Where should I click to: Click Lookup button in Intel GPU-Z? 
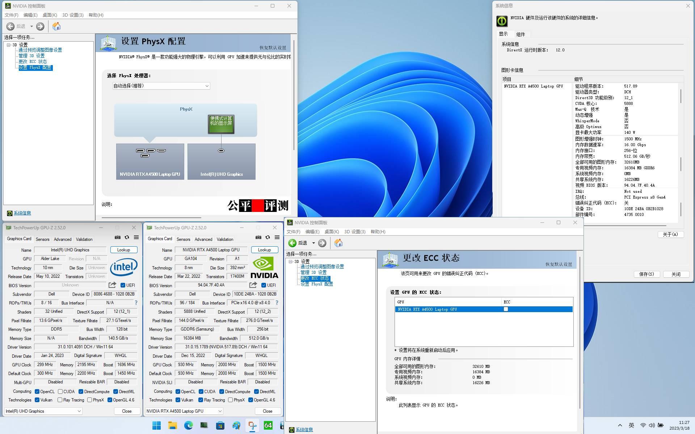[123, 250]
